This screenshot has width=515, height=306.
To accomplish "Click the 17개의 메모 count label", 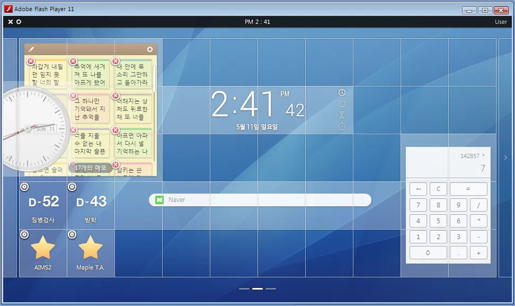I will pyautogui.click(x=90, y=168).
